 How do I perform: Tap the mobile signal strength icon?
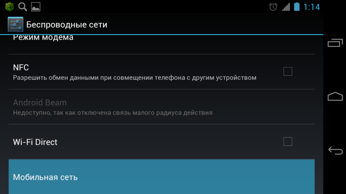pos(286,7)
